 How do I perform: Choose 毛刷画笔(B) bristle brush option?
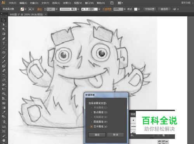99,117
